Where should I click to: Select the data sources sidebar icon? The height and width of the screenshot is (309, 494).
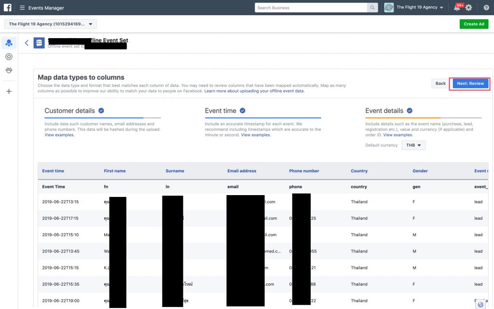pos(9,43)
